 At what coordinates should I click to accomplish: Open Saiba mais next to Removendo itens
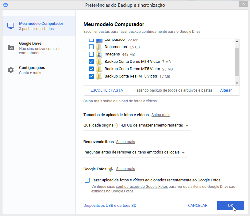tap(125, 142)
